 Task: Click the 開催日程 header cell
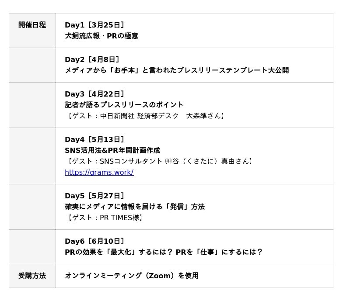point(32,25)
